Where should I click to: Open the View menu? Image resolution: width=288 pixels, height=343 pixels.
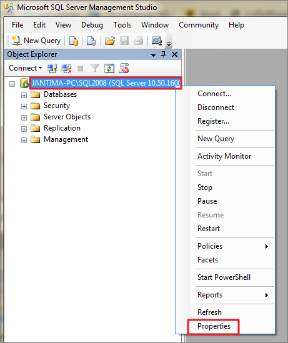(64, 25)
